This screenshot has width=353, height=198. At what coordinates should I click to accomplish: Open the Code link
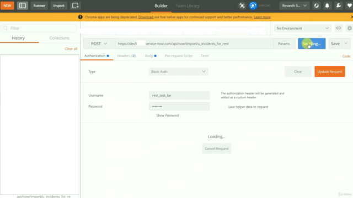pyautogui.click(x=346, y=56)
